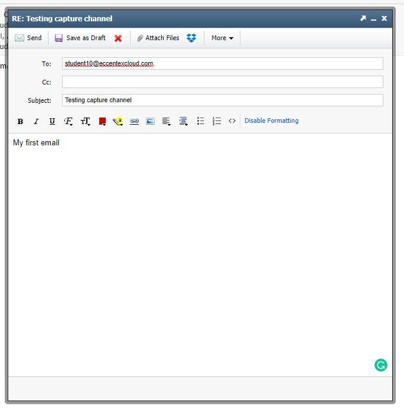Insert a hyperlink with the link icon
The width and height of the screenshot is (404, 410).
point(134,121)
